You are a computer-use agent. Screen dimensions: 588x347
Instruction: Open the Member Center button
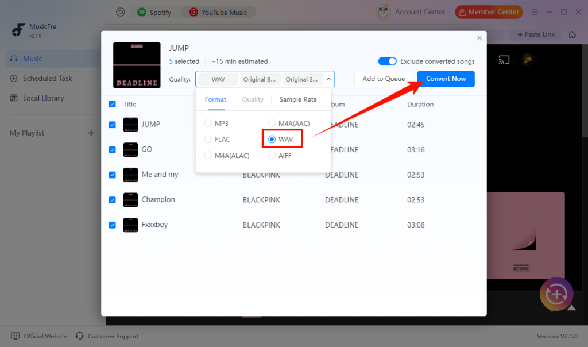point(489,12)
